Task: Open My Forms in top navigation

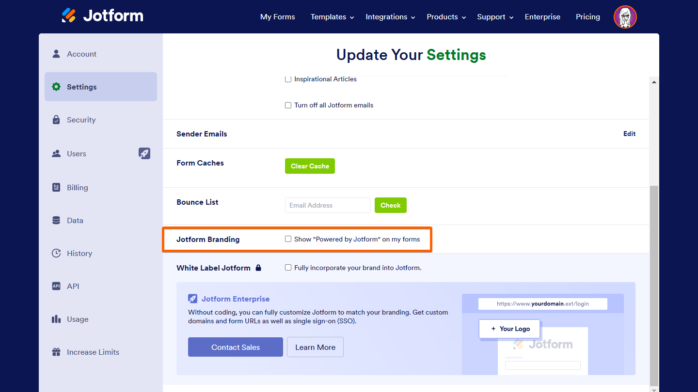Action: (x=278, y=17)
